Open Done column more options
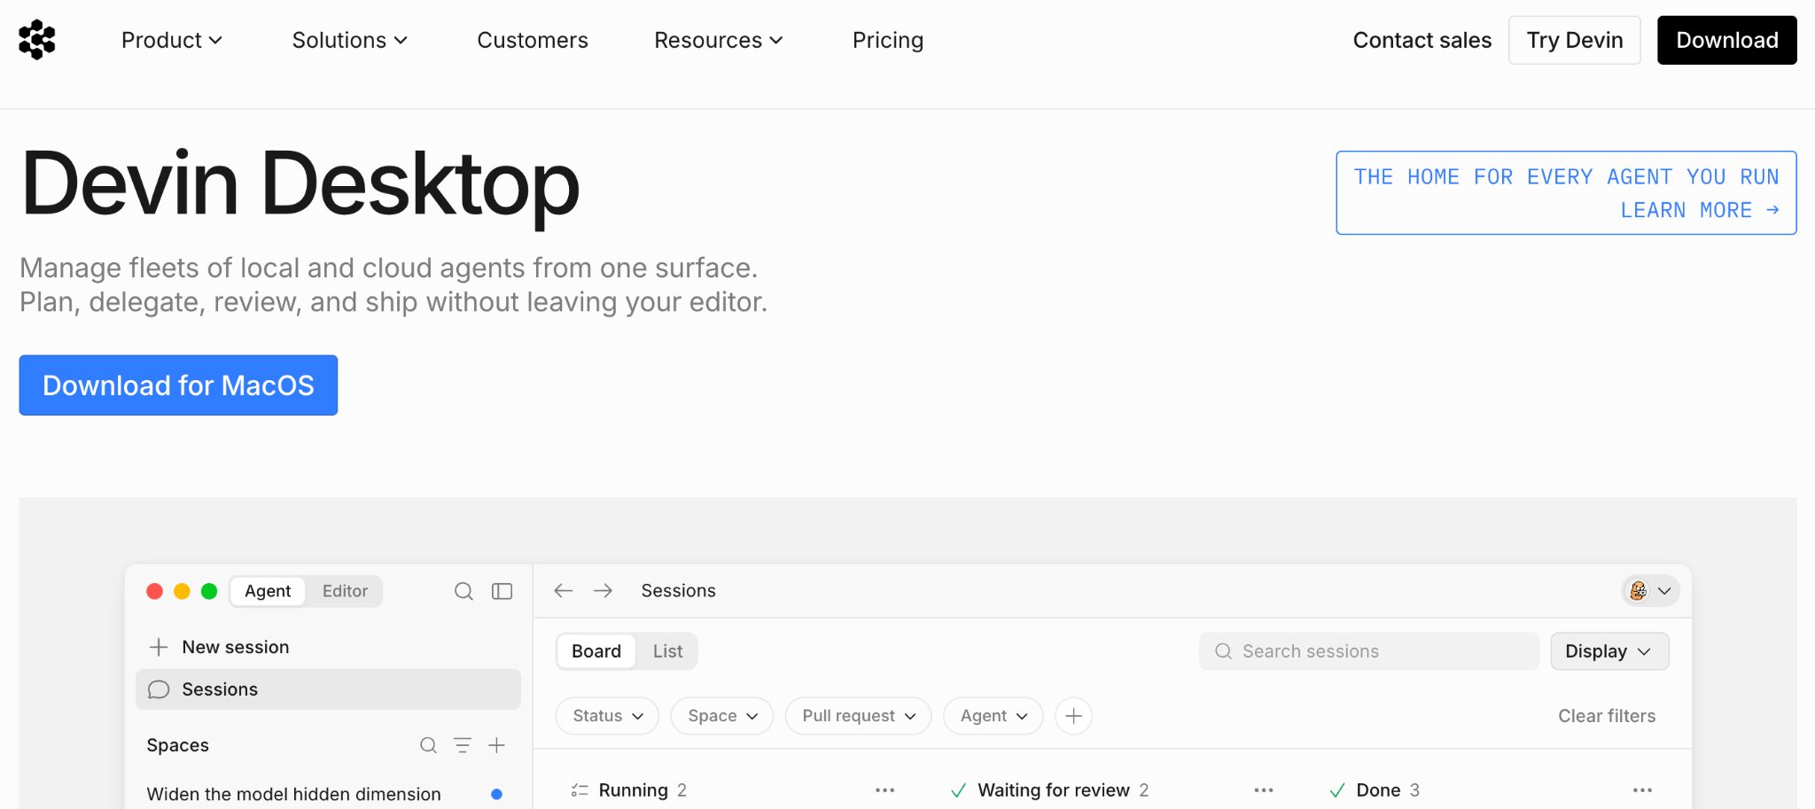The height and width of the screenshot is (809, 1815). (x=1642, y=790)
